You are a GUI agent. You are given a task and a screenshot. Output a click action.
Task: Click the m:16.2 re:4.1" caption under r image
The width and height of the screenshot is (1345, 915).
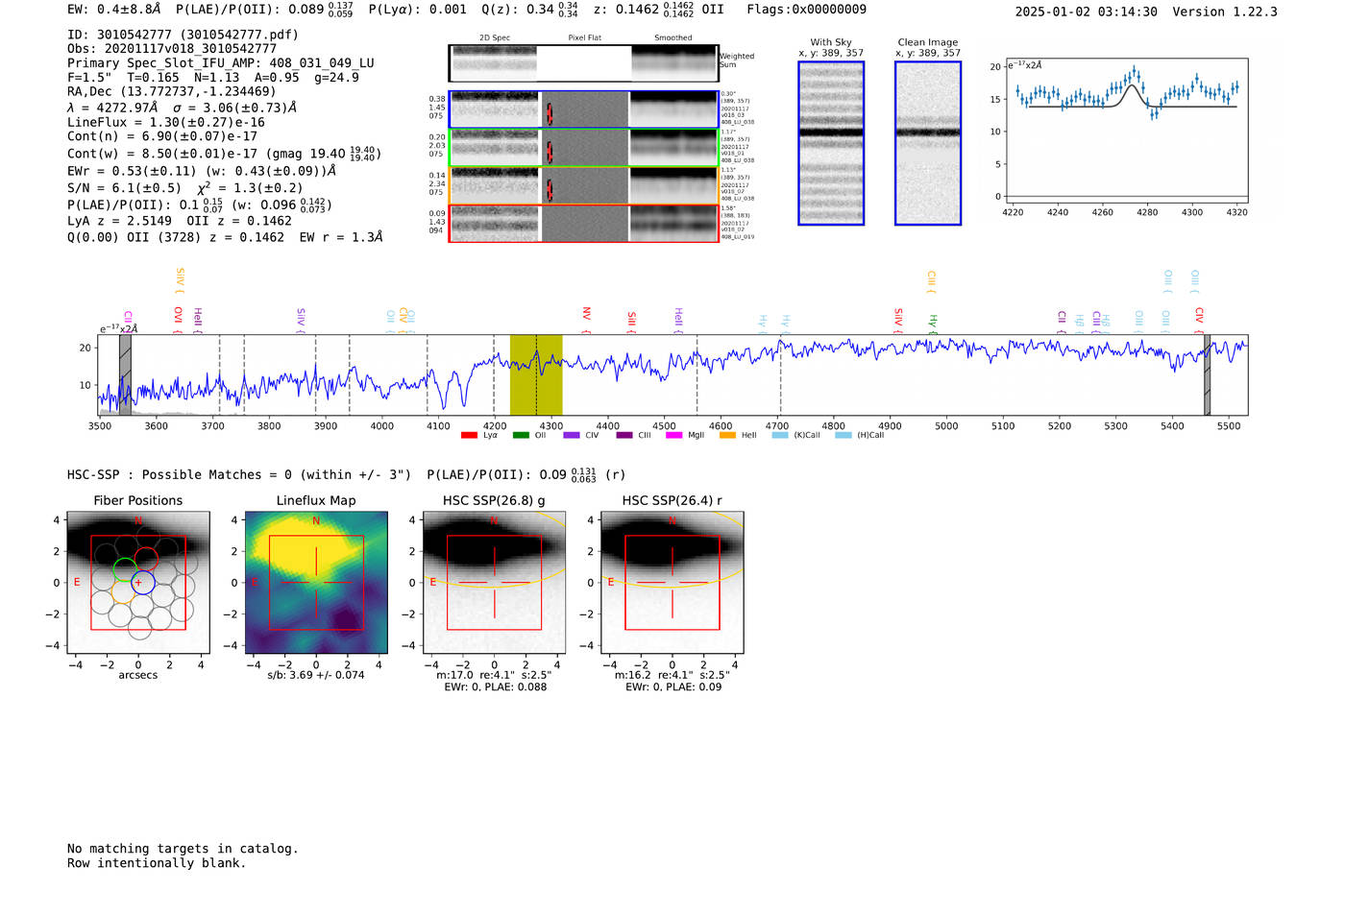click(x=672, y=675)
